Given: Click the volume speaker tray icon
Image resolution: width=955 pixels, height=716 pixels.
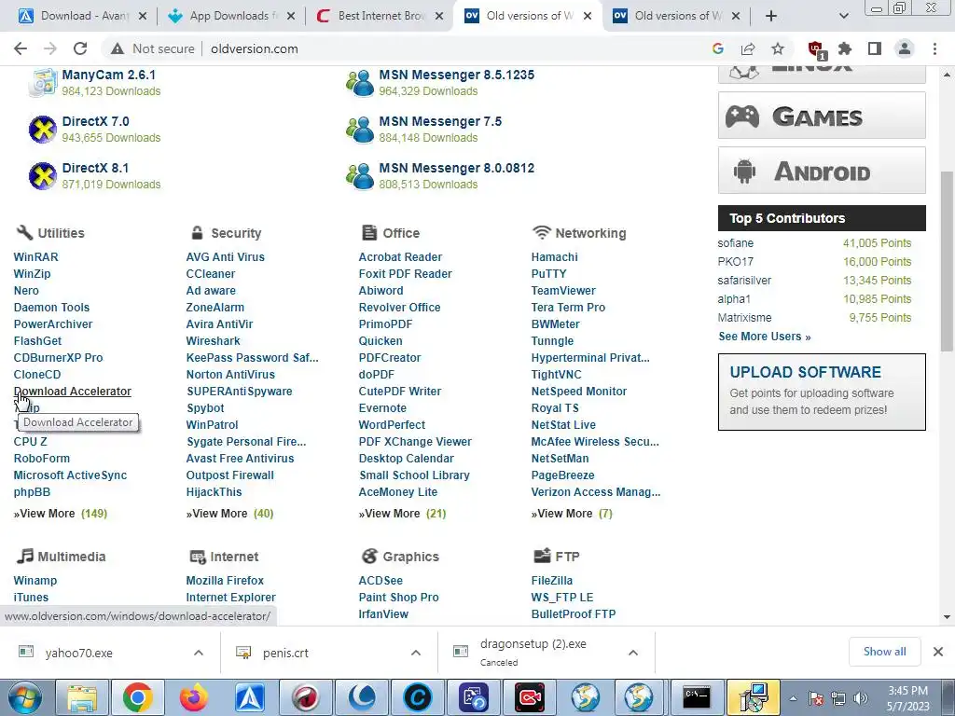Looking at the screenshot, I should [x=861, y=698].
